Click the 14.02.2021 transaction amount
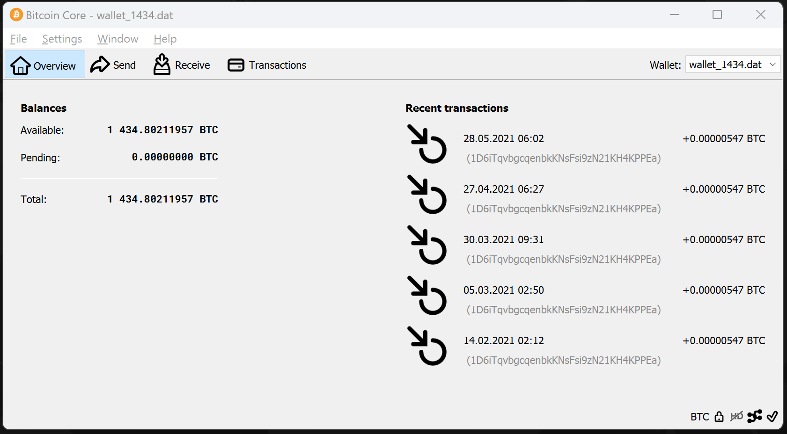 723,340
